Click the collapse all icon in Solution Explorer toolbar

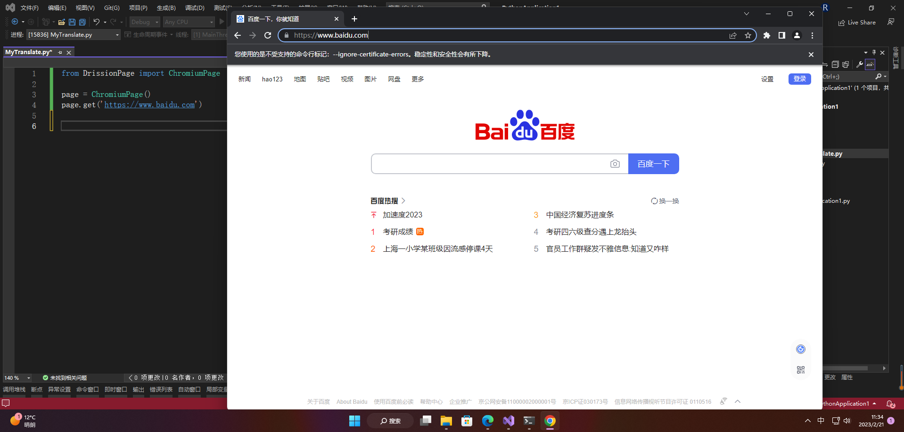click(835, 64)
